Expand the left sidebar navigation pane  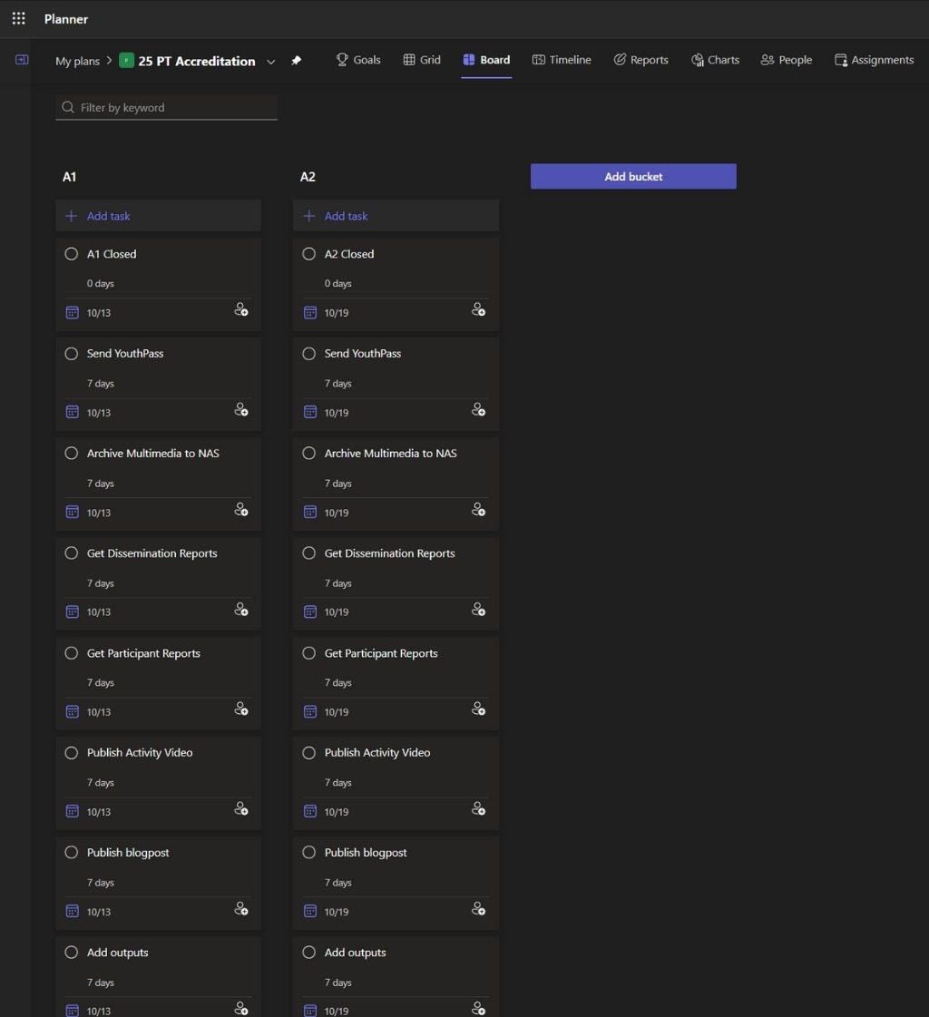click(x=22, y=60)
